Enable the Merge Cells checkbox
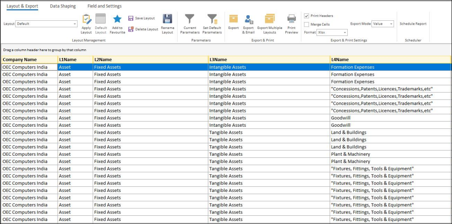Viewport: 452px width, 224px height. coord(307,25)
